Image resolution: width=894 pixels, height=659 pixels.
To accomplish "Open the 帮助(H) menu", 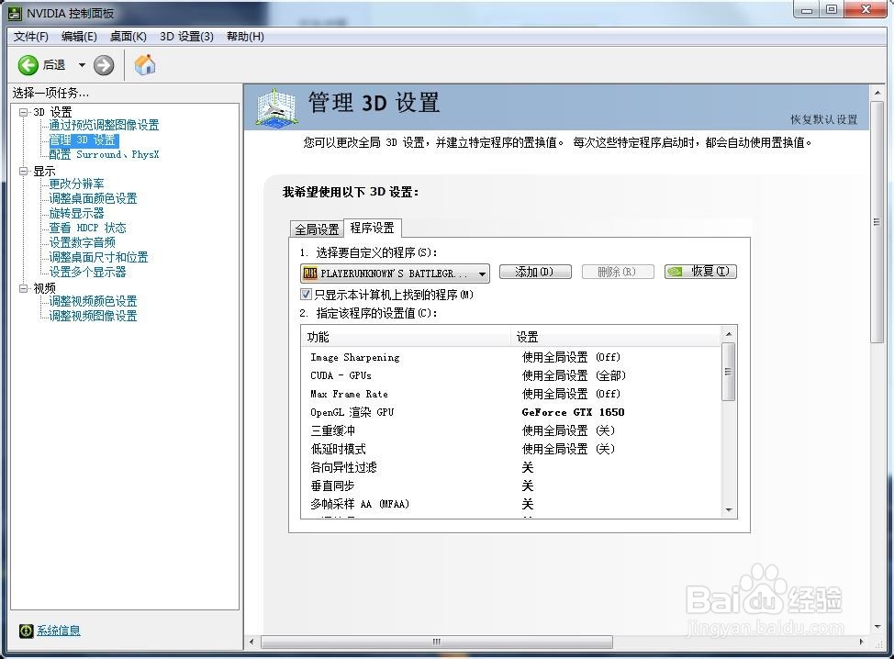I will [x=245, y=37].
